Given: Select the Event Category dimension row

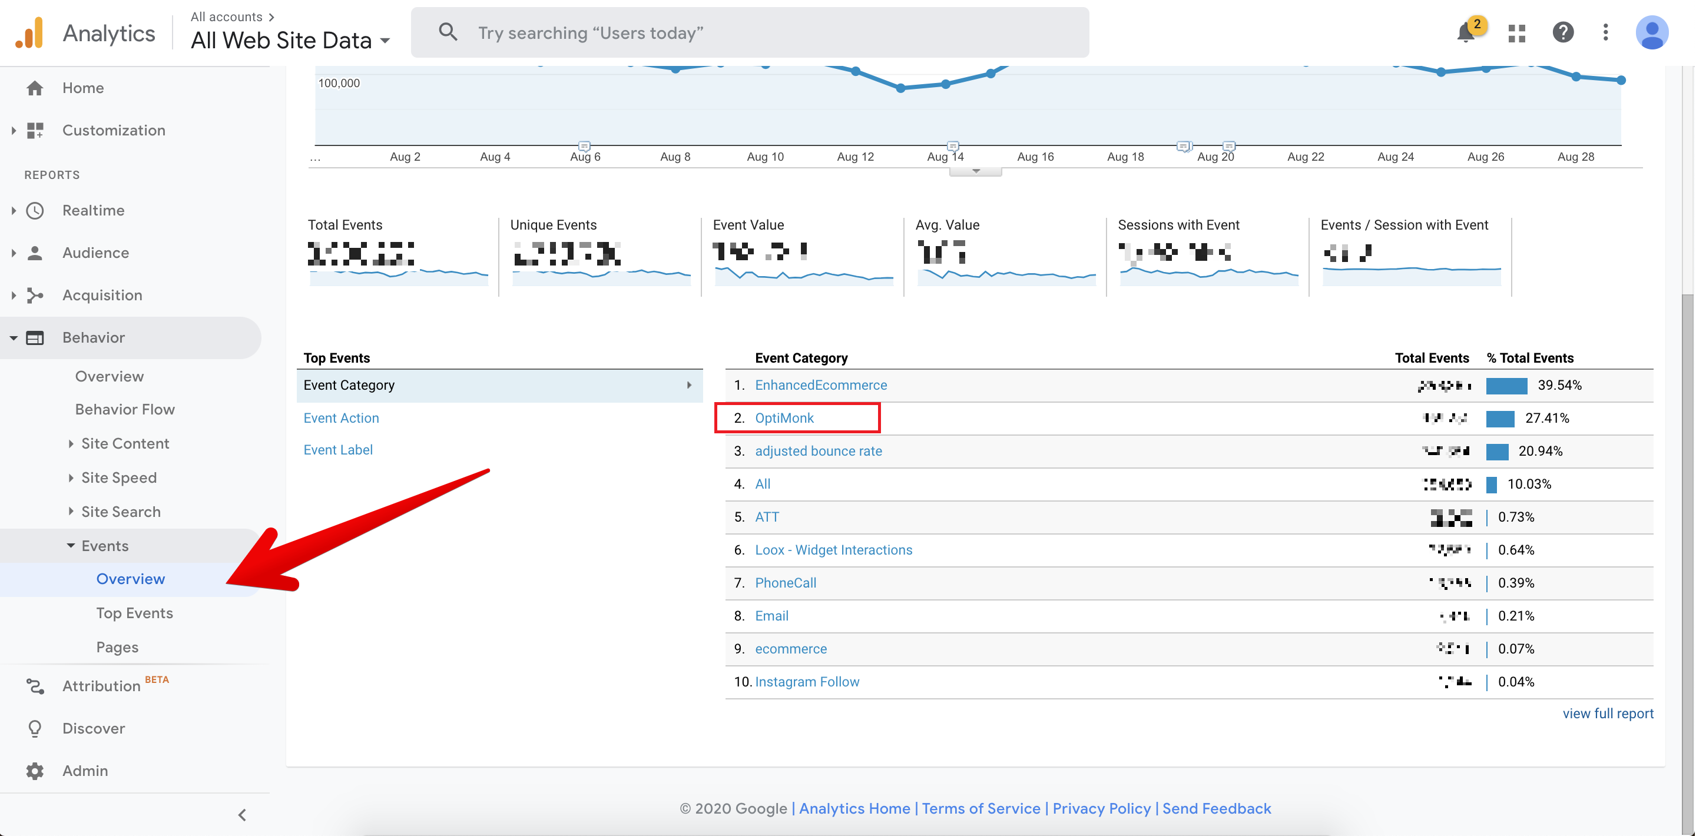Looking at the screenshot, I should coord(500,386).
